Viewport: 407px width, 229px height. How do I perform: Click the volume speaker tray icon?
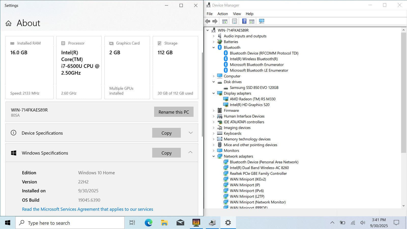[363, 223]
